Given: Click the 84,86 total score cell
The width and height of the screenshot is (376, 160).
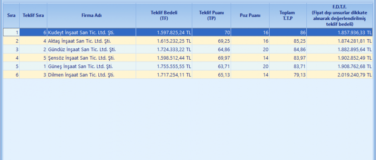Looking at the screenshot, I should pyautogui.click(x=296, y=49).
